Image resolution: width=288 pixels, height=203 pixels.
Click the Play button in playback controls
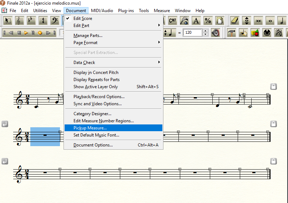click(x=26, y=33)
